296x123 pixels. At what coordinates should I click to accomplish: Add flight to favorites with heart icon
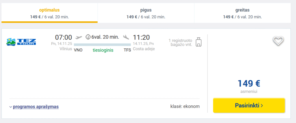point(278,41)
